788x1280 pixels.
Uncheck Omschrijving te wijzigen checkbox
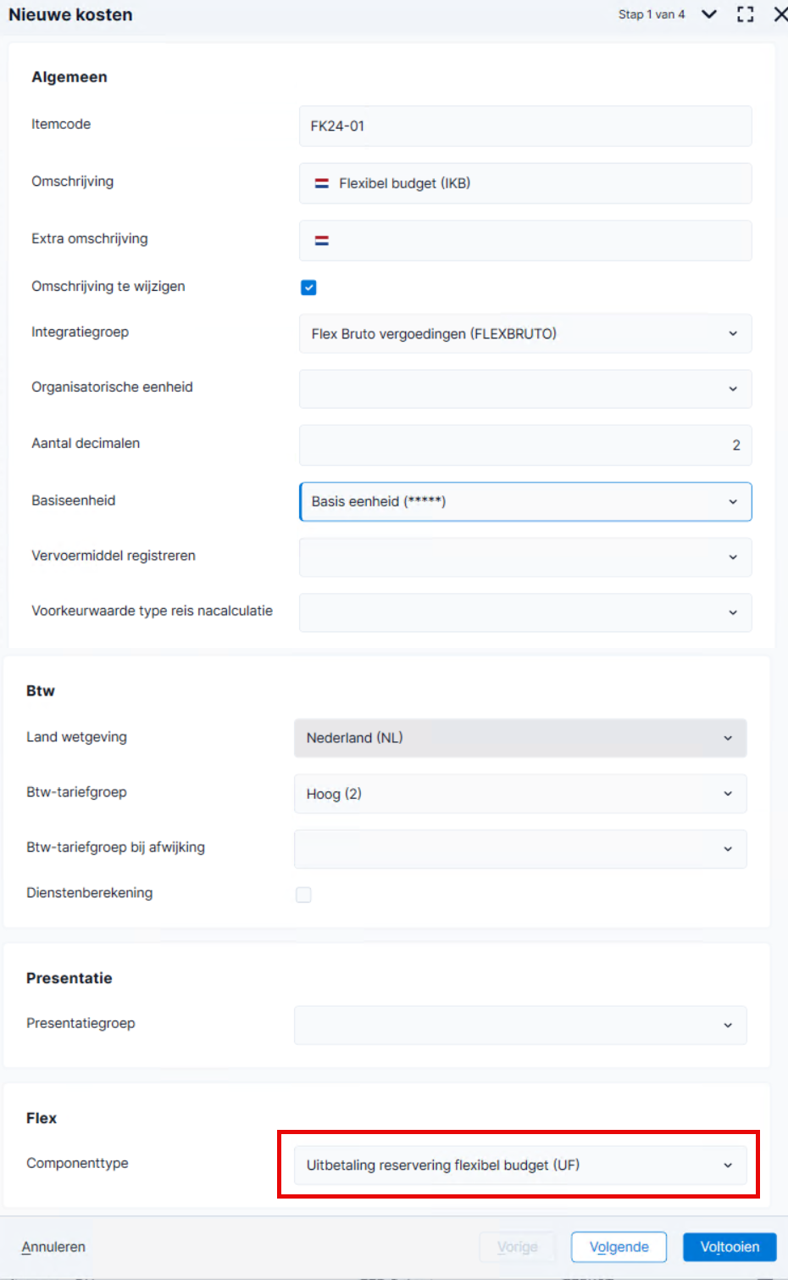tap(308, 288)
